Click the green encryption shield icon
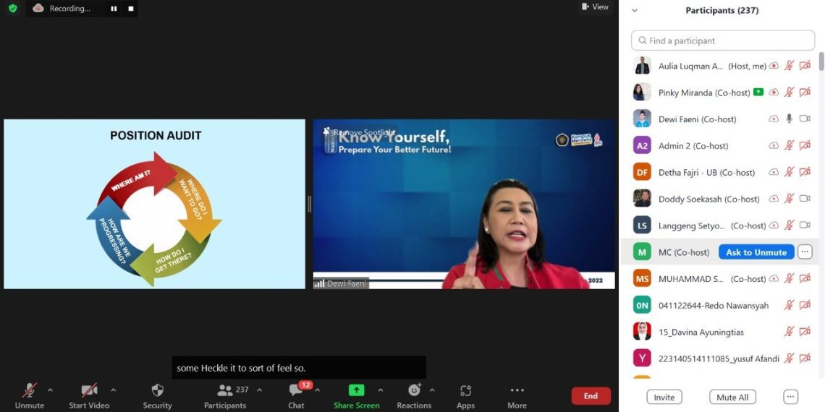The width and height of the screenshot is (825, 412). pos(13,9)
